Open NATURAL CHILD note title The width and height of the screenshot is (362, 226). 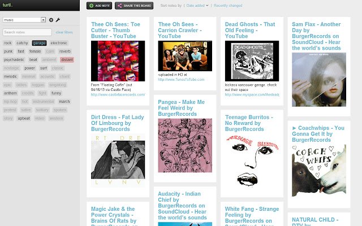[x=315, y=221]
